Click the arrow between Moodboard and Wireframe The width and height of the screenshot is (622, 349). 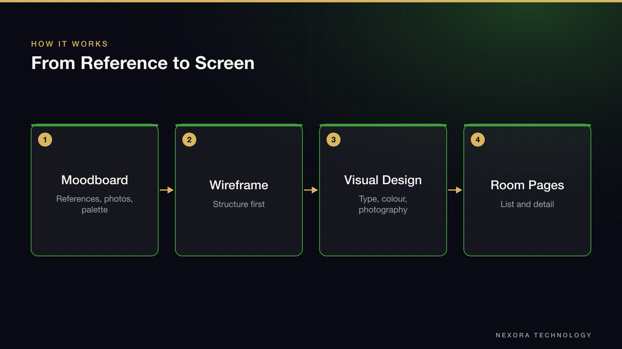[x=167, y=190]
